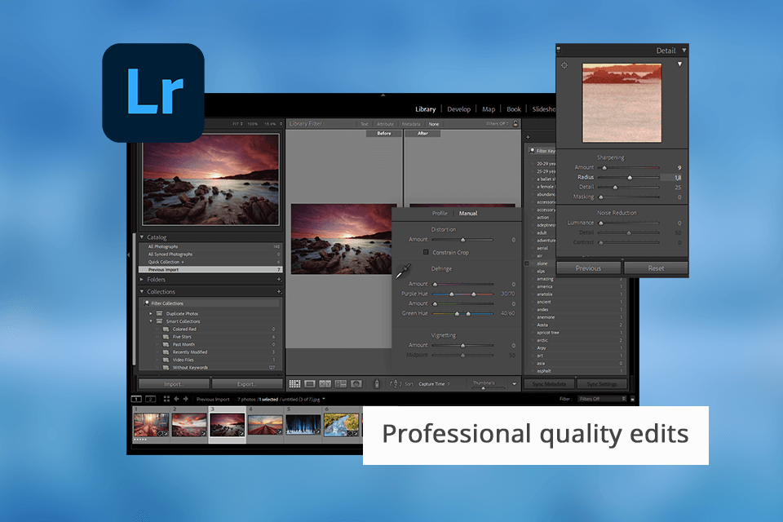This screenshot has width=783, height=522.
Task: Click the Sync Metadata button
Action: pyautogui.click(x=549, y=383)
